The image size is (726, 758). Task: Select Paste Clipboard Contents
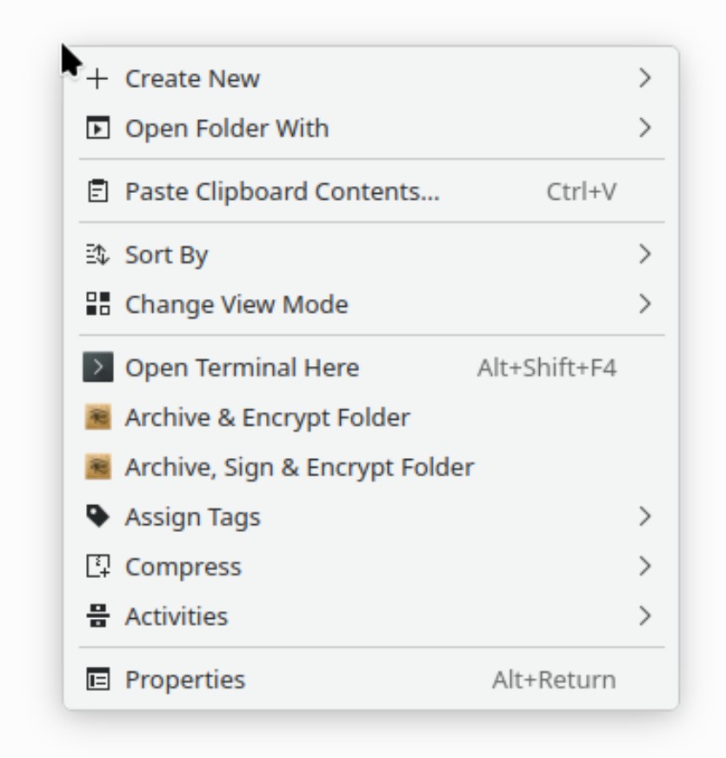coord(282,191)
